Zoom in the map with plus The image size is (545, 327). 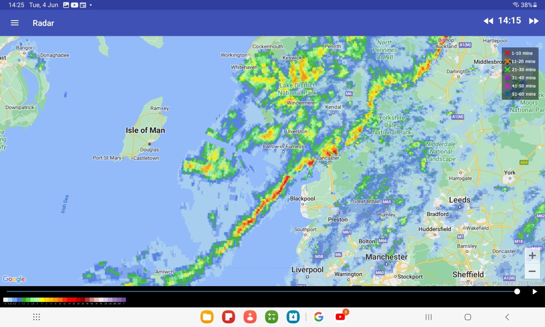click(532, 255)
